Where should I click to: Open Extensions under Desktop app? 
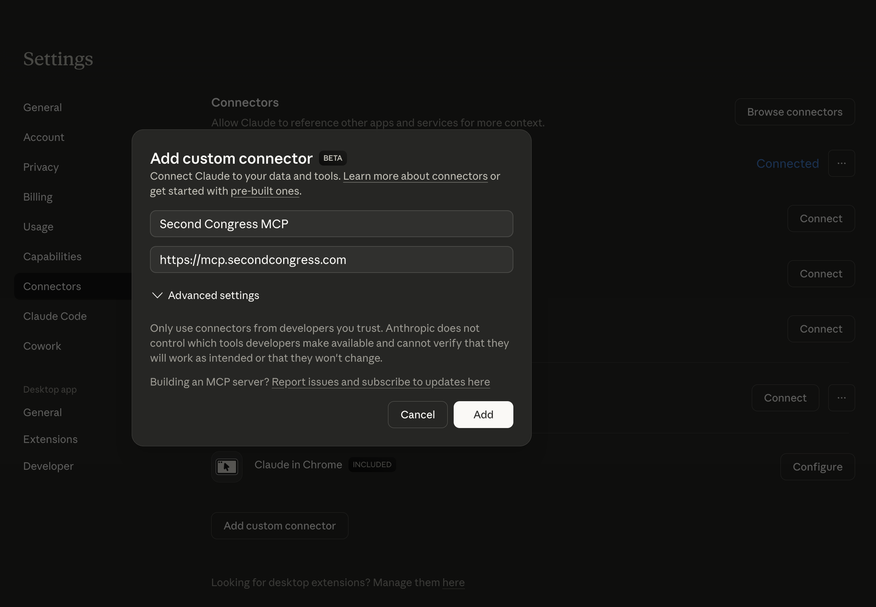pyautogui.click(x=50, y=439)
